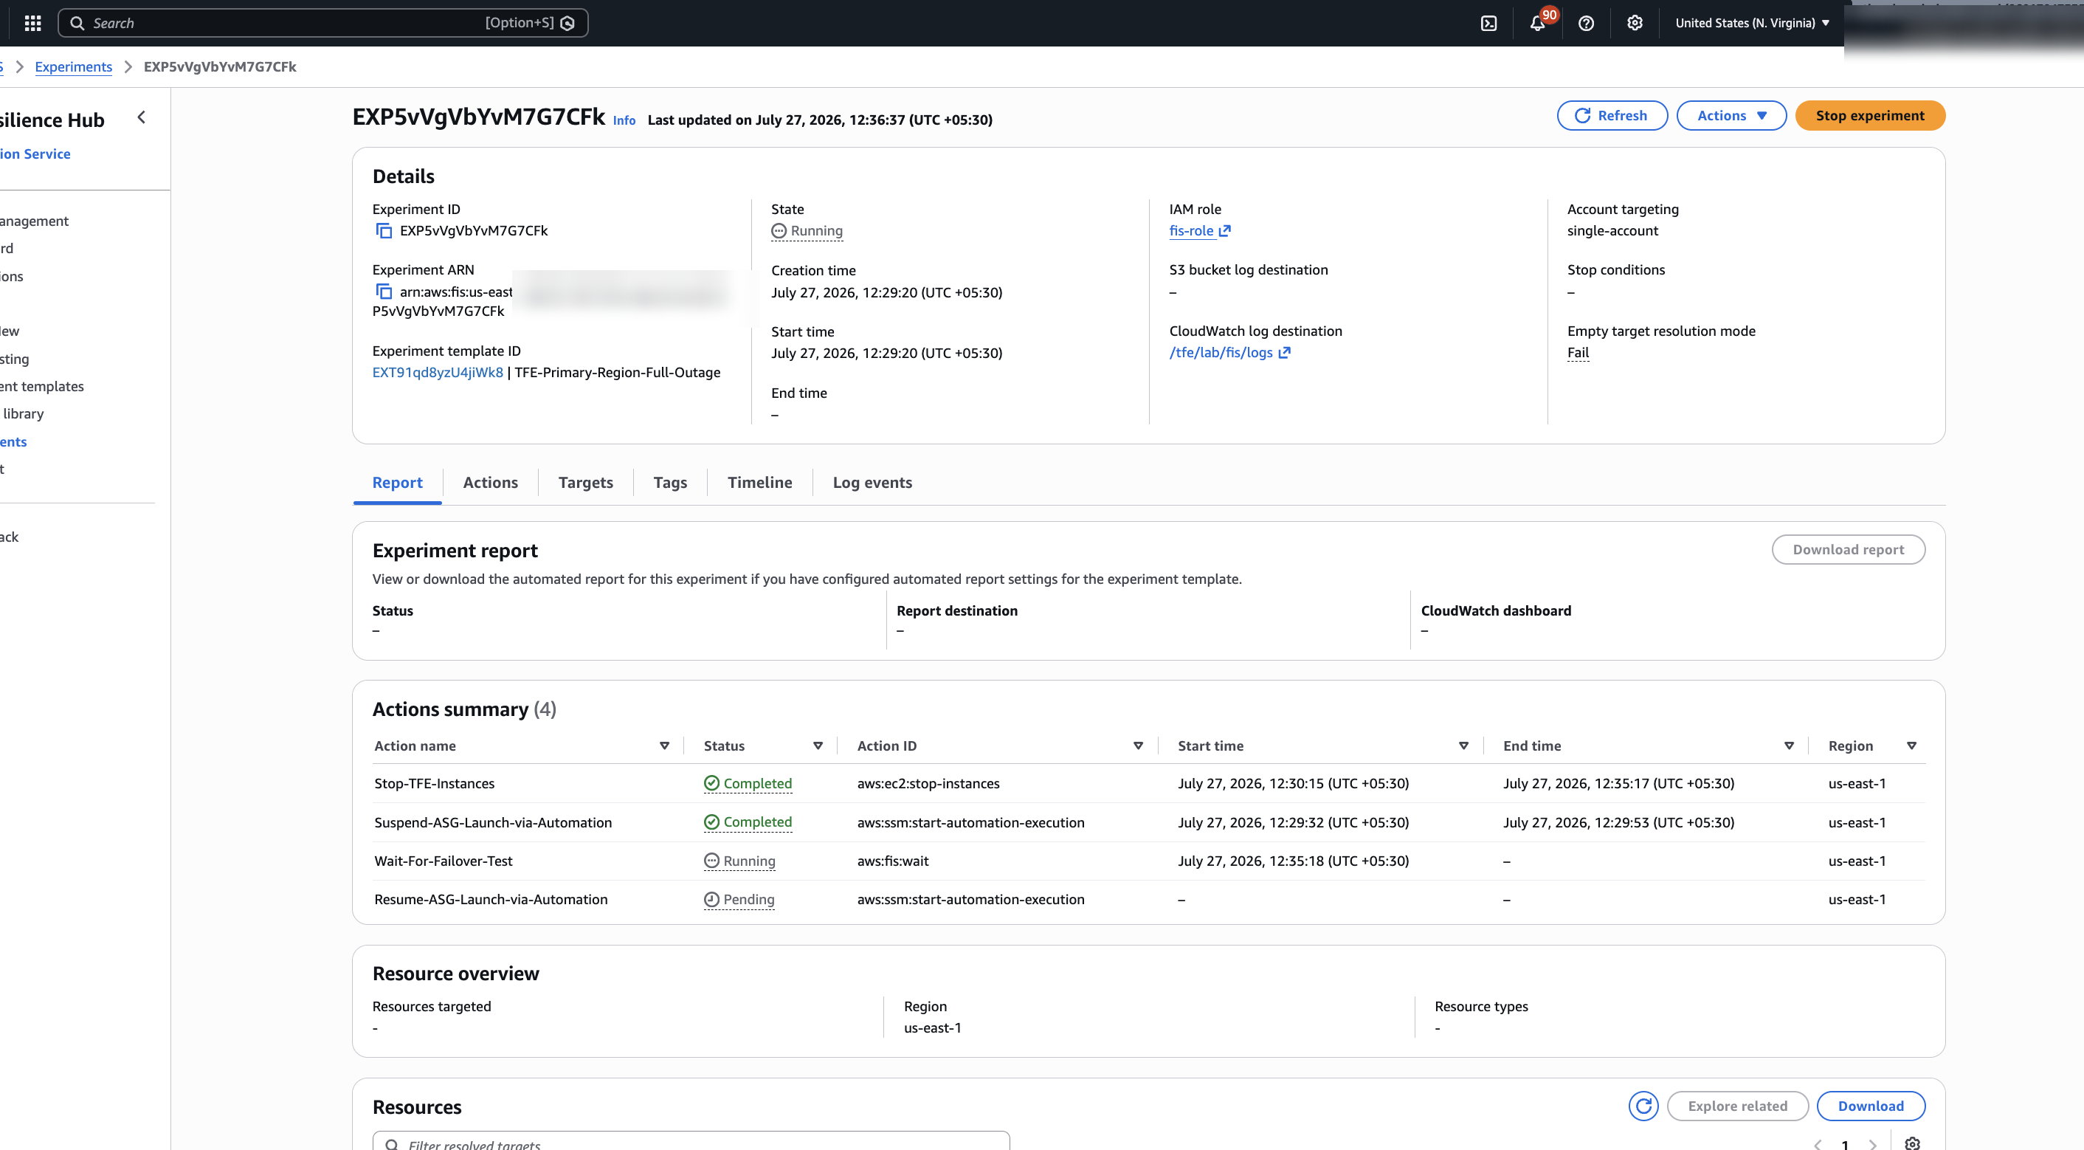Image resolution: width=2084 pixels, height=1150 pixels.
Task: Open the Experiments breadcrumb link
Action: click(x=74, y=66)
